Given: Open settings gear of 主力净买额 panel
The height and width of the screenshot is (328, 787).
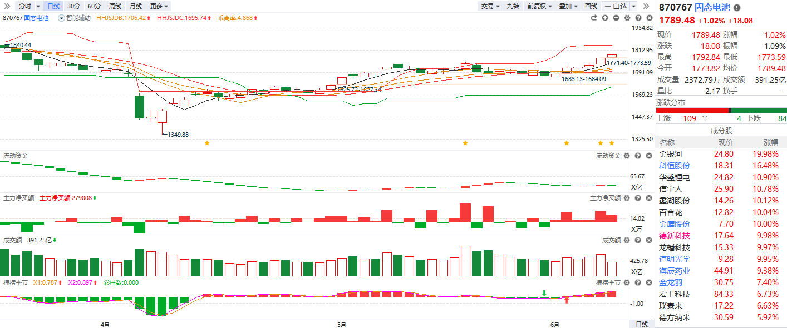Looking at the screenshot, I should point(627,198).
